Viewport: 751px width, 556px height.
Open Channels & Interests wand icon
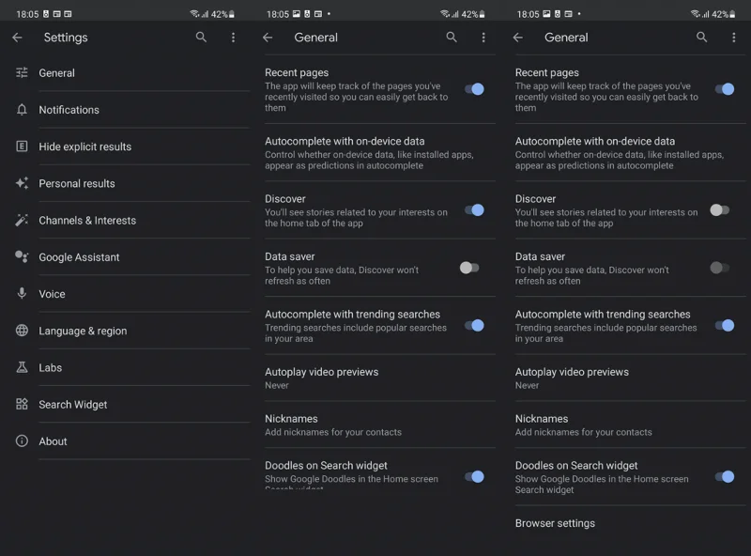click(22, 220)
